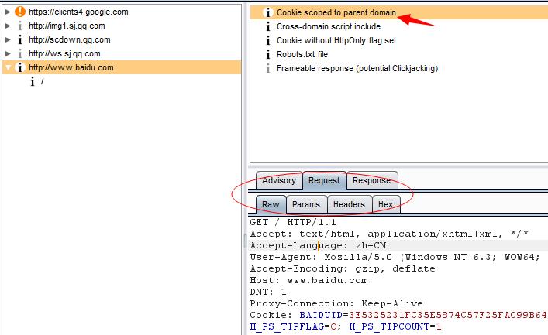
Task: Expand the clients4.google.com tree node
Action: [8, 12]
